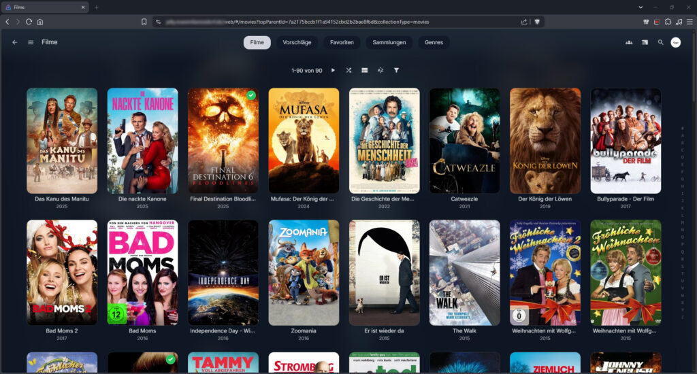The image size is (697, 374).
Task: Toggle watched checkmark on Final Destination poster
Action: click(251, 95)
